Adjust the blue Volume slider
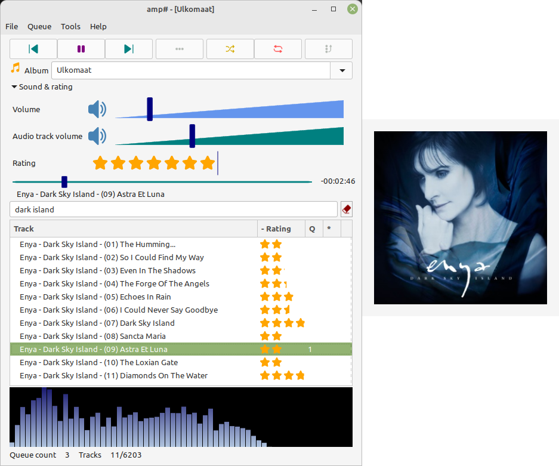This screenshot has width=559, height=466. 229,109
